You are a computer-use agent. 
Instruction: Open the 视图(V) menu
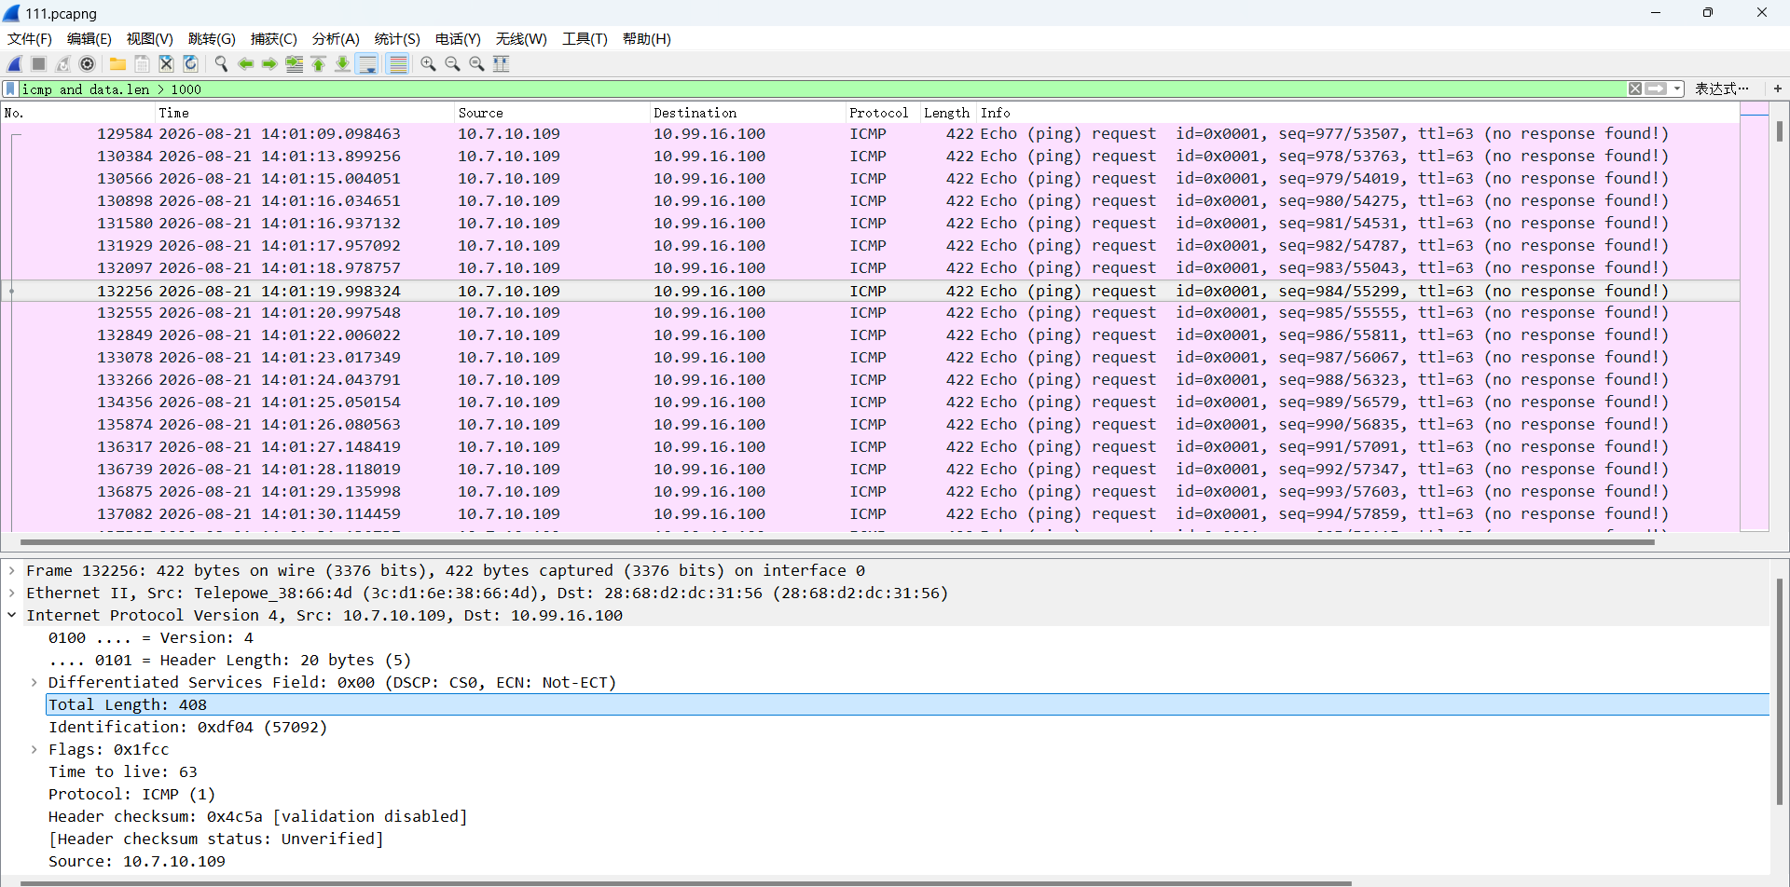point(150,38)
